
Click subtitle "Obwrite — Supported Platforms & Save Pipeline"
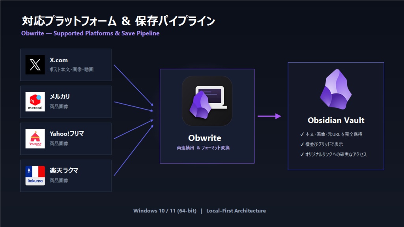(90, 33)
